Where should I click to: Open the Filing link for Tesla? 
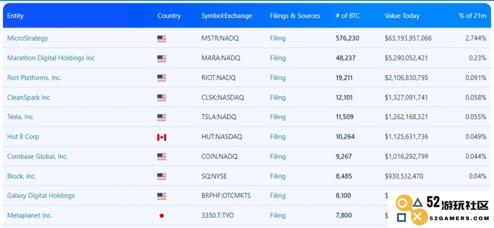278,117
